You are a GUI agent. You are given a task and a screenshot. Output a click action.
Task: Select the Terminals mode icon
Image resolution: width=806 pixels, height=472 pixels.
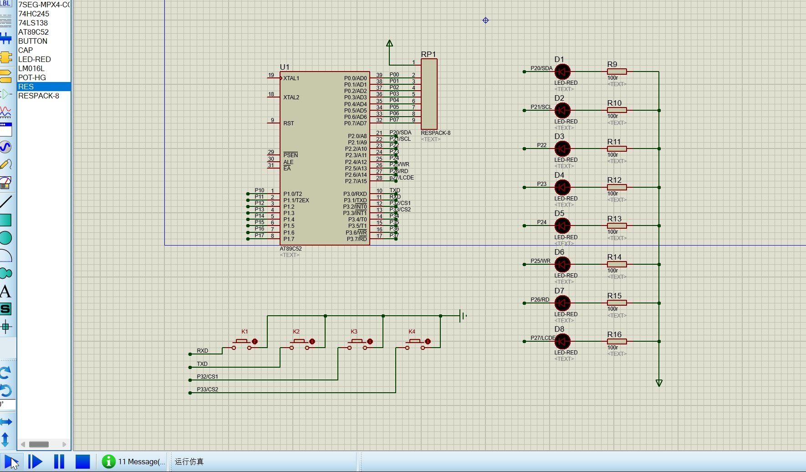5,76
